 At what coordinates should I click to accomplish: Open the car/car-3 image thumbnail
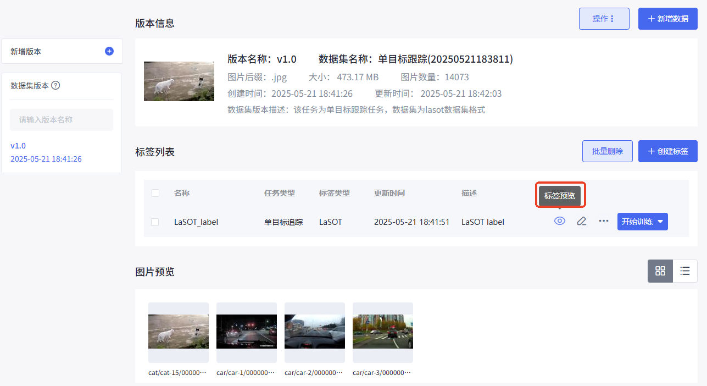383,332
